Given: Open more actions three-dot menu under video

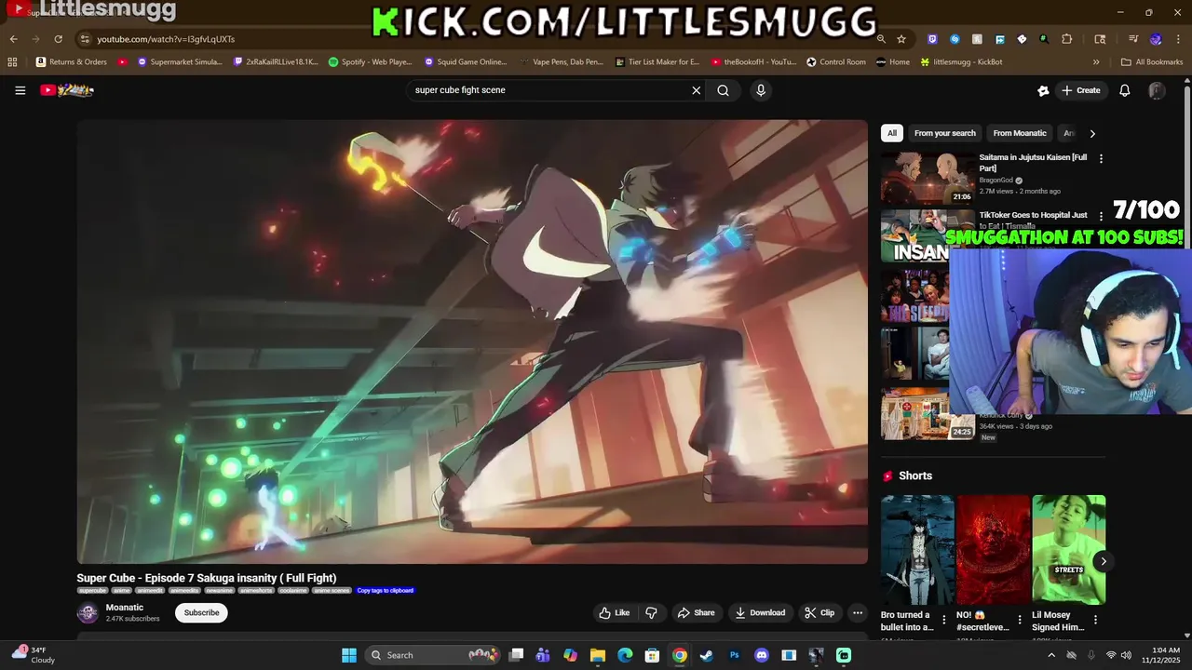Looking at the screenshot, I should click(x=858, y=612).
